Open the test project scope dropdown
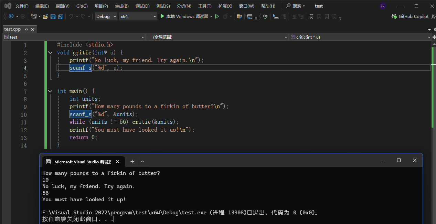This screenshot has height=224, width=436. (74, 37)
